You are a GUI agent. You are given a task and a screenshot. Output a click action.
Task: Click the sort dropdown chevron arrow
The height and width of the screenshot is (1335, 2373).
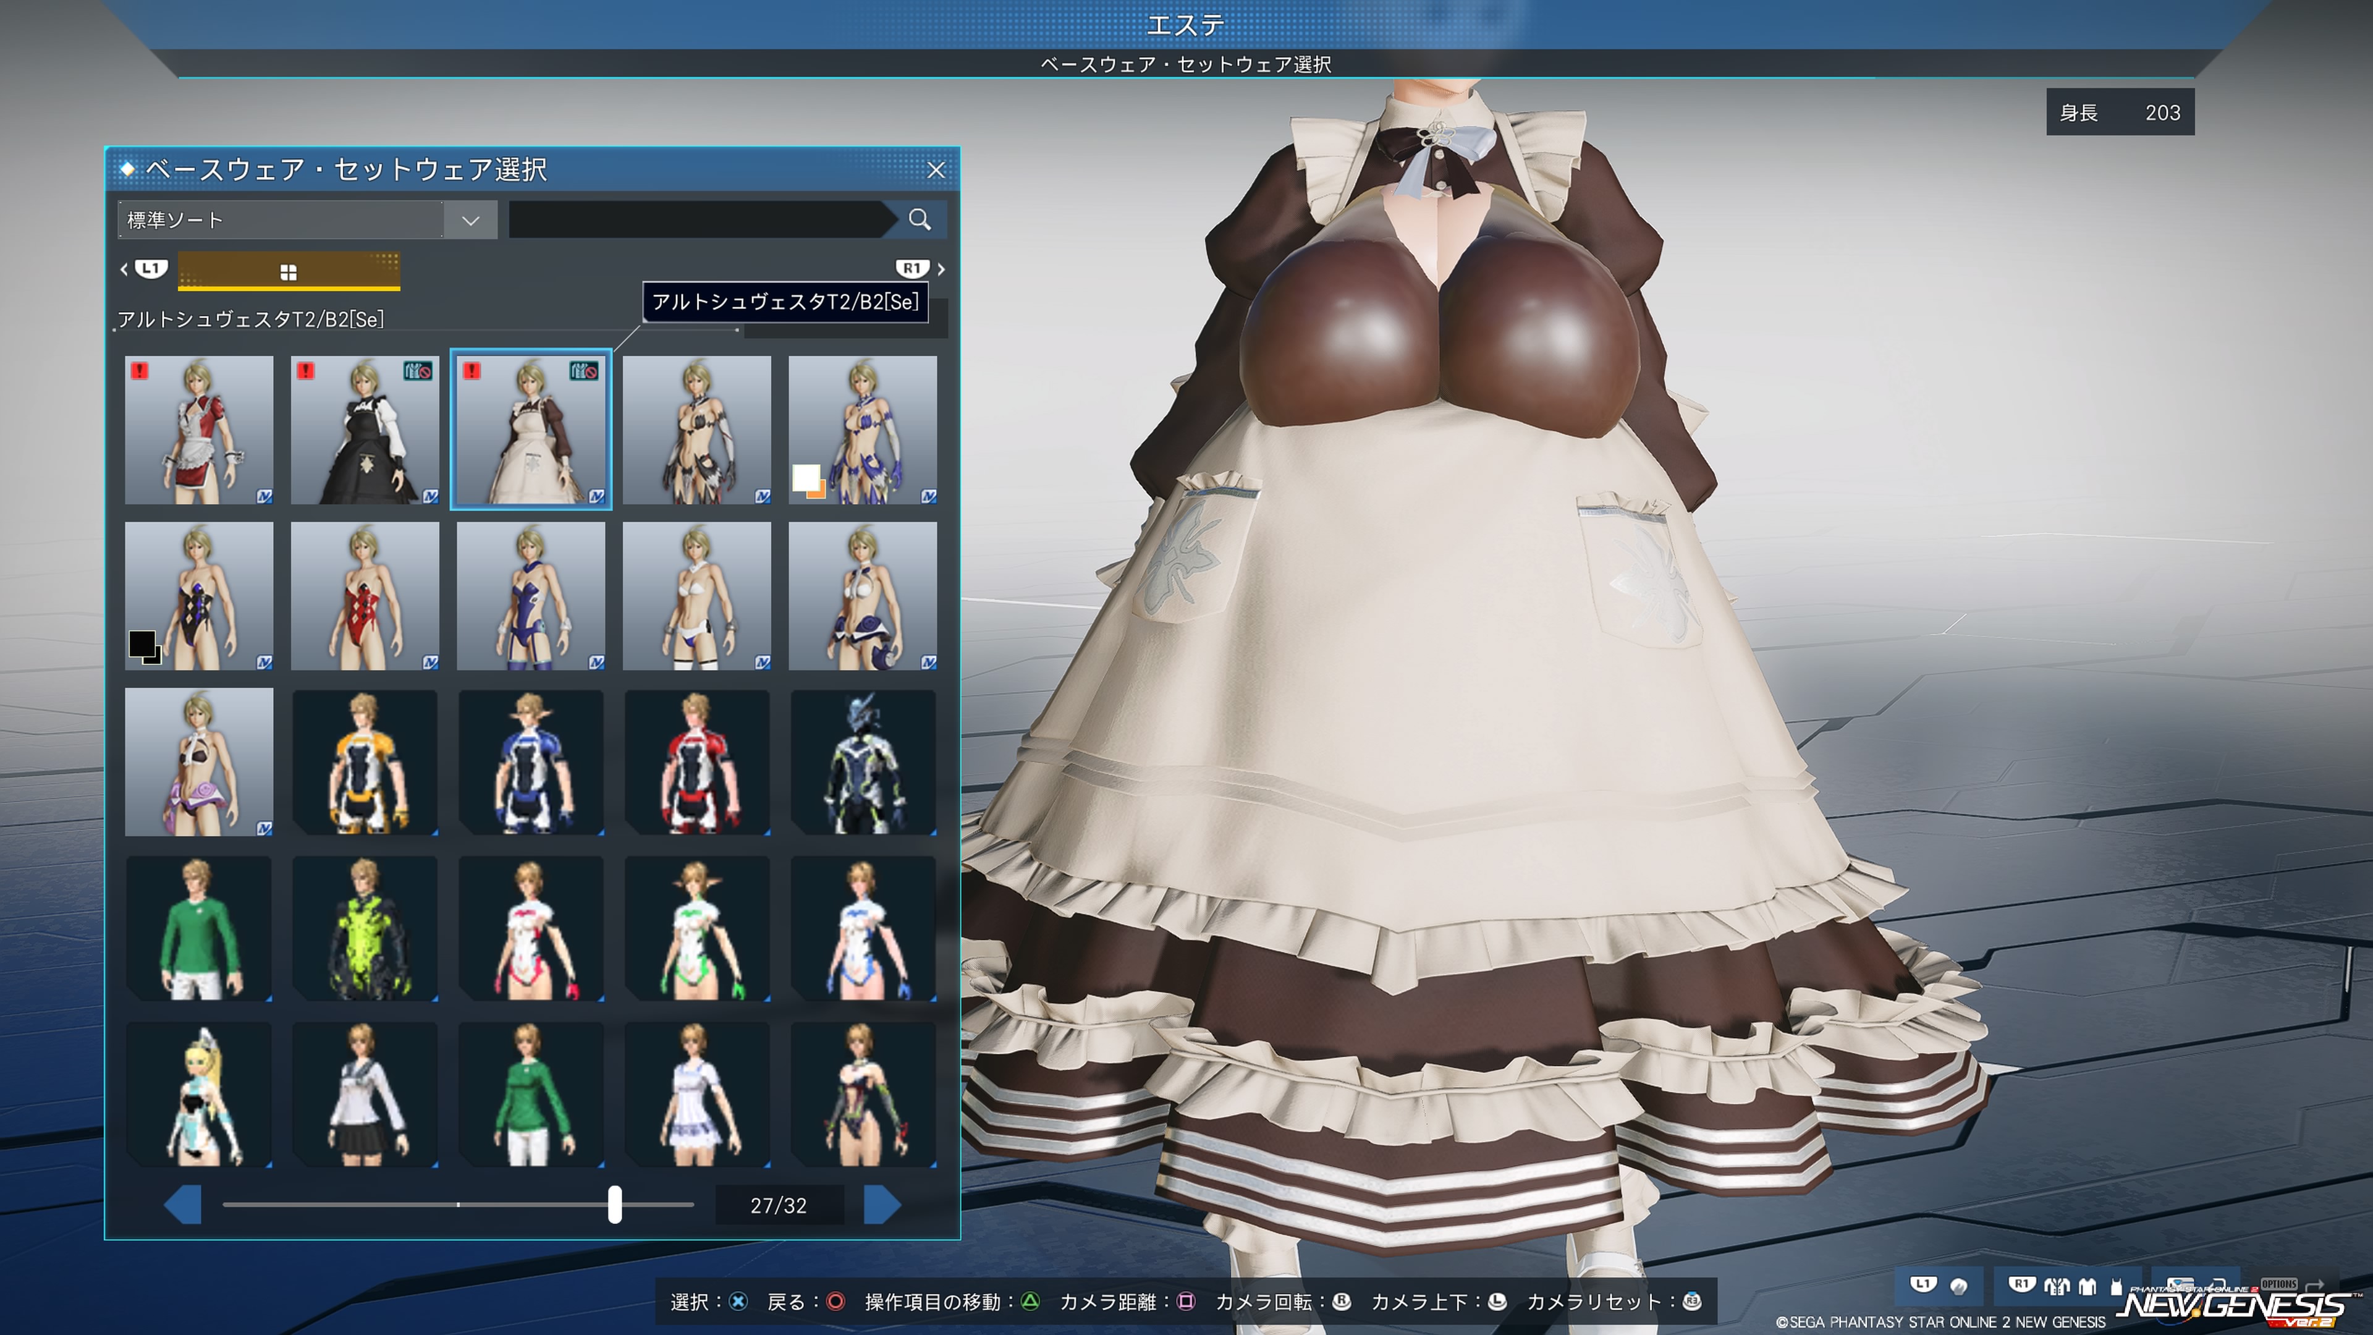pos(471,220)
